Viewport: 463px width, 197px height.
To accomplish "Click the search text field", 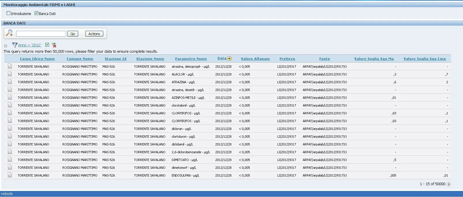I will [x=41, y=34].
